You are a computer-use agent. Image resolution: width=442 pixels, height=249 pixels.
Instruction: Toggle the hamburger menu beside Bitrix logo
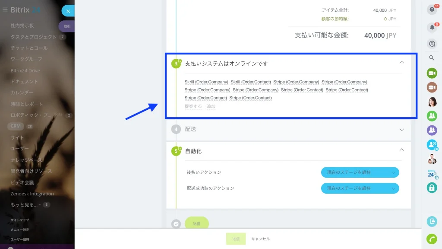(x=5, y=10)
